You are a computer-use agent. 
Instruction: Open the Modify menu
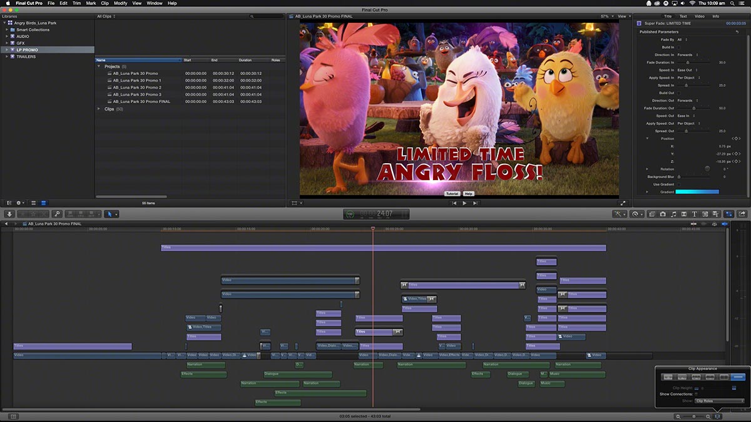[120, 3]
